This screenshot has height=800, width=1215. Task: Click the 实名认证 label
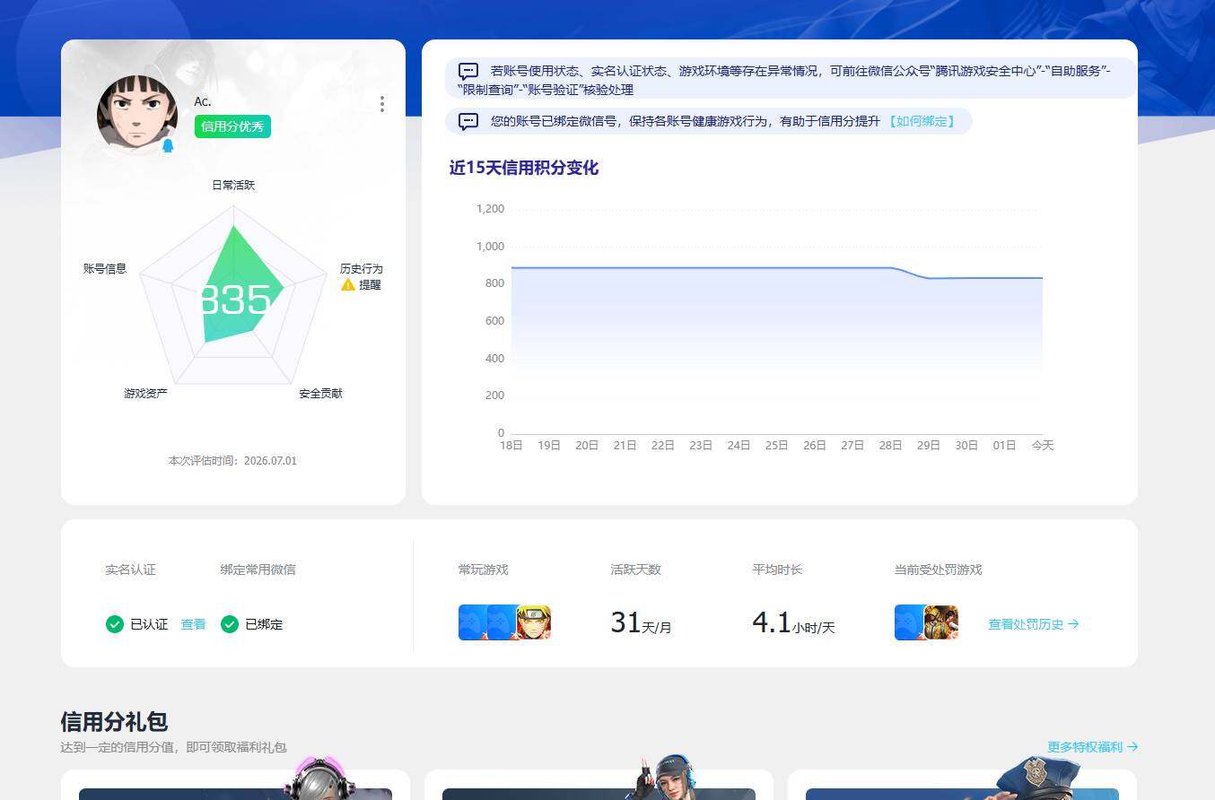coord(130,570)
